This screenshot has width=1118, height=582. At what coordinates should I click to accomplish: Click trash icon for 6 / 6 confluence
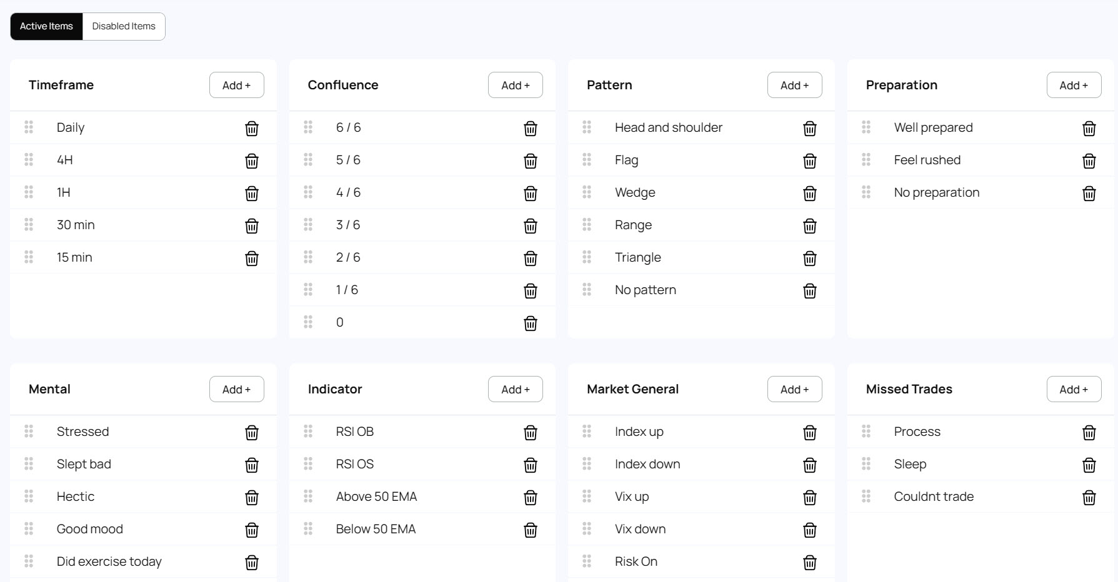[530, 129]
